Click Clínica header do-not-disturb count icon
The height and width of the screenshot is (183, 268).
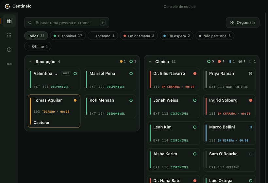click(x=240, y=61)
